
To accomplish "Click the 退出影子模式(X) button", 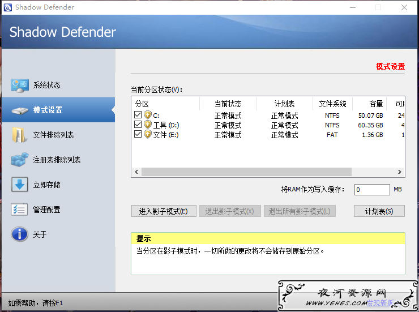I will point(230,211).
